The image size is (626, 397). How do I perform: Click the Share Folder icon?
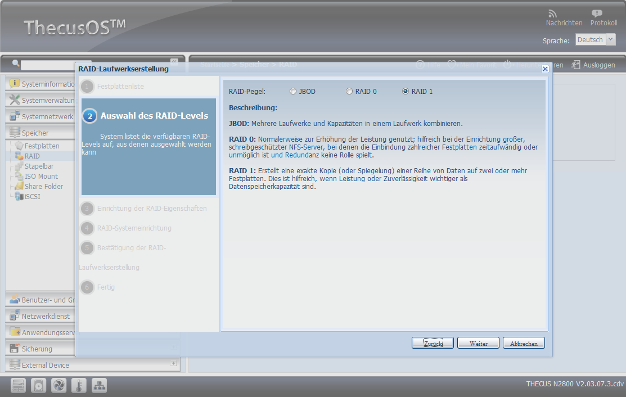coord(19,186)
